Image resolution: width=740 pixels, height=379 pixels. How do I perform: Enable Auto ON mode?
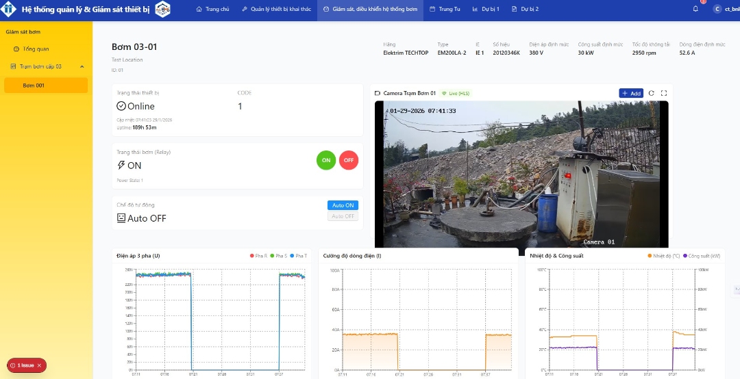tap(343, 205)
